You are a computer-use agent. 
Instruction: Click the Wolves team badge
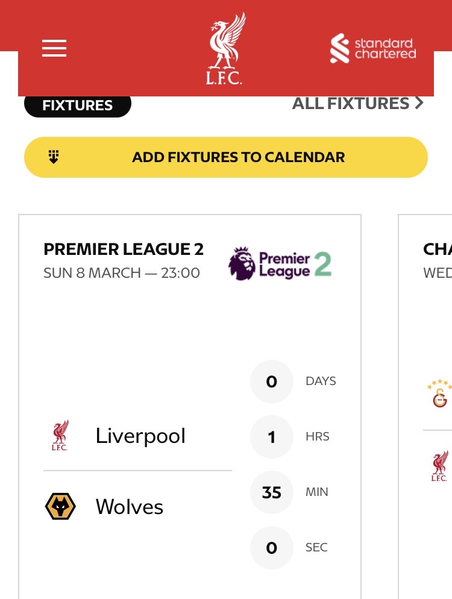click(x=60, y=506)
